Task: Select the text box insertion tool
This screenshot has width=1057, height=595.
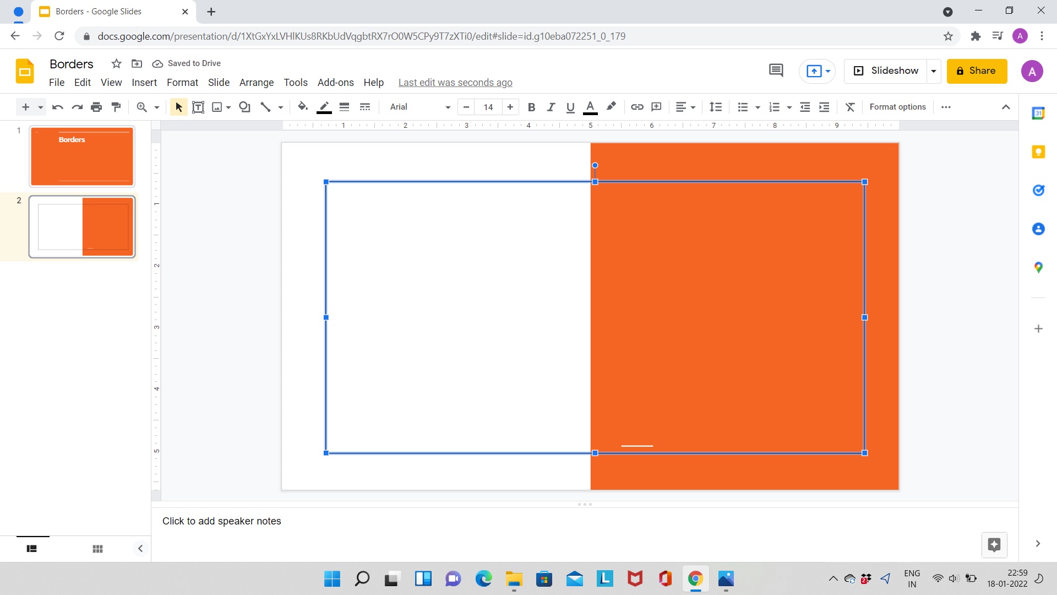Action: pos(198,107)
